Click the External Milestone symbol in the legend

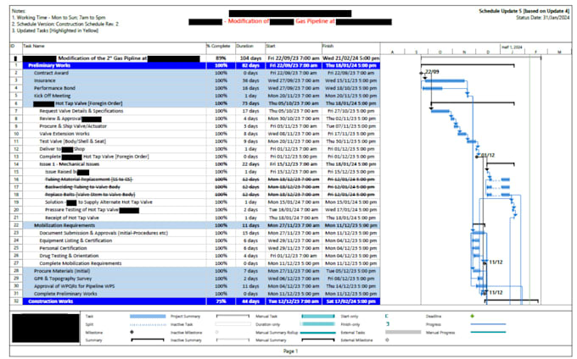[x=387, y=340]
